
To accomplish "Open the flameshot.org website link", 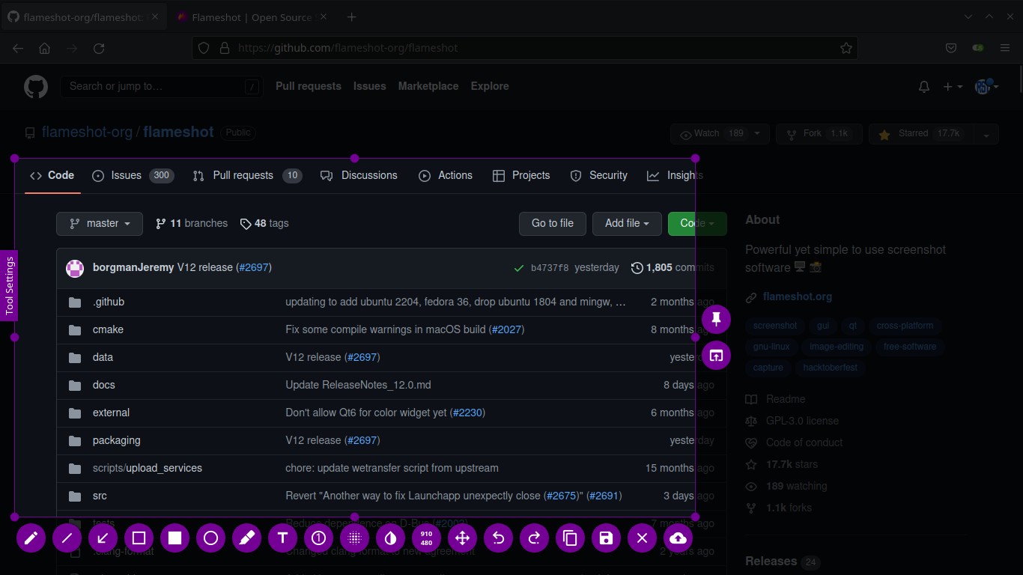I will [798, 296].
